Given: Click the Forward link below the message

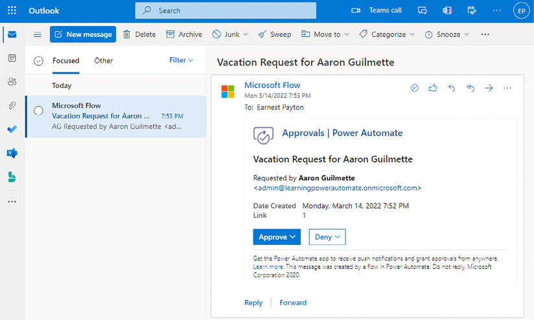Looking at the screenshot, I should point(293,303).
